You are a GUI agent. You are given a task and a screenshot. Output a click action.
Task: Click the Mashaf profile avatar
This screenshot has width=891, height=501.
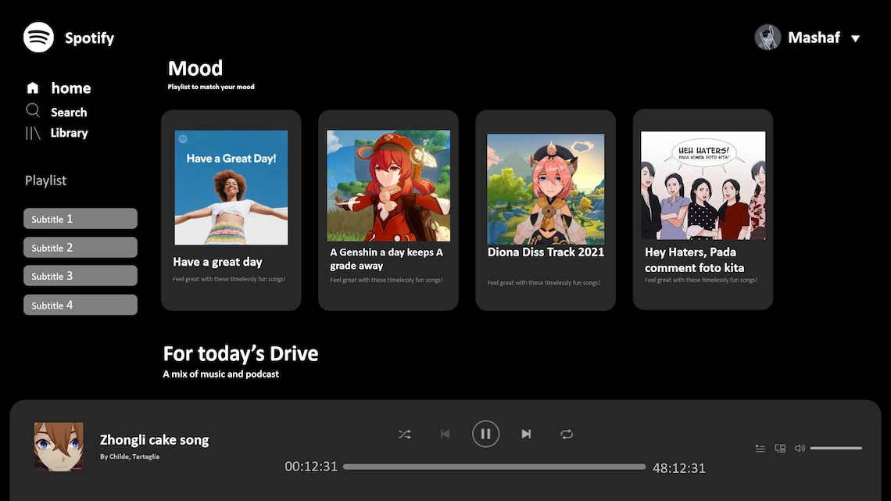(x=768, y=38)
